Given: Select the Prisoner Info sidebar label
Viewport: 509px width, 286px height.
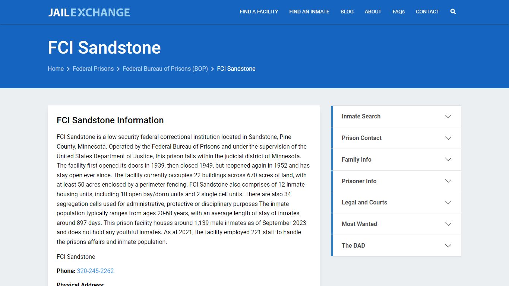Looking at the screenshot, I should [x=359, y=181].
